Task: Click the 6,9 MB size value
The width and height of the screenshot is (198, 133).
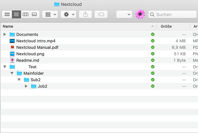Action: [x=179, y=47]
